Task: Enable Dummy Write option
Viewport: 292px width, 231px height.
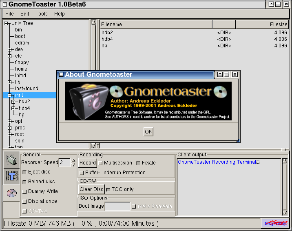Action: pyautogui.click(x=24, y=191)
